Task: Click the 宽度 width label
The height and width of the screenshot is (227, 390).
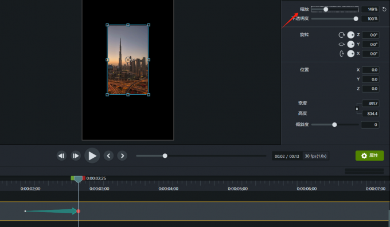Action: point(303,103)
